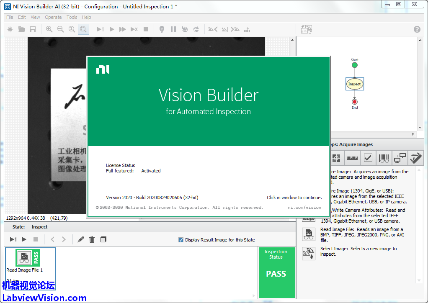Stop the inspection from main toolbar
Screen dimensions: 428x303
(146, 29)
